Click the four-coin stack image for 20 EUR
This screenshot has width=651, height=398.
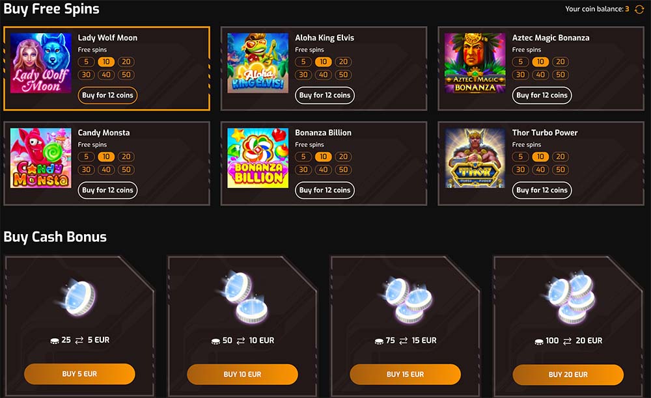pyautogui.click(x=569, y=297)
